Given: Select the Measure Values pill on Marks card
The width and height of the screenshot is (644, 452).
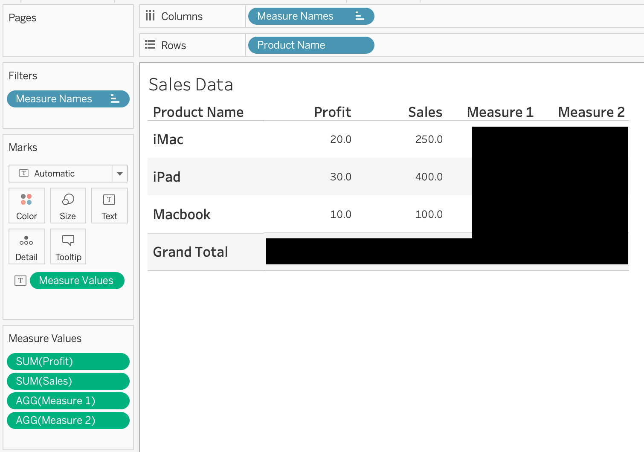Looking at the screenshot, I should click(77, 281).
